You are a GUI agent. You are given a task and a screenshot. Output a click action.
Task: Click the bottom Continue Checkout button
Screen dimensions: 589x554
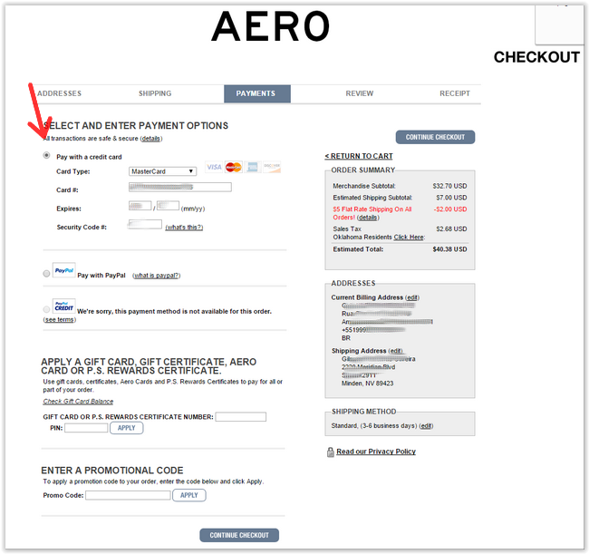[239, 535]
